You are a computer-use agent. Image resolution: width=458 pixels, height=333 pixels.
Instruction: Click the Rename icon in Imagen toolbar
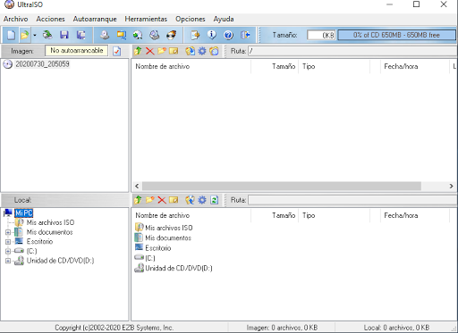174,51
